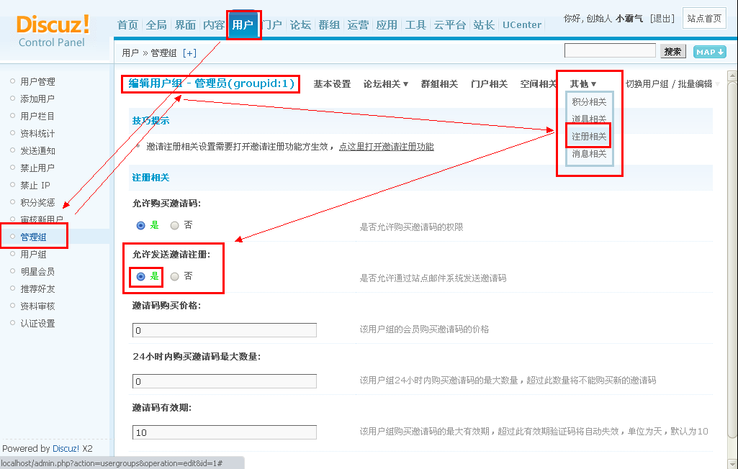738x469 pixels.
Task: Choose 道具相关 in the dropdown list
Action: (x=589, y=119)
